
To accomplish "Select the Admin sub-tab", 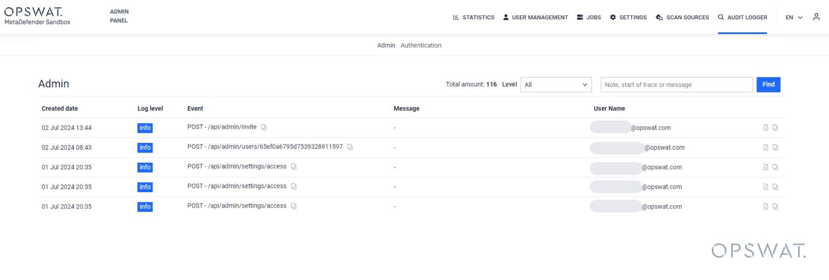I will [x=386, y=45].
